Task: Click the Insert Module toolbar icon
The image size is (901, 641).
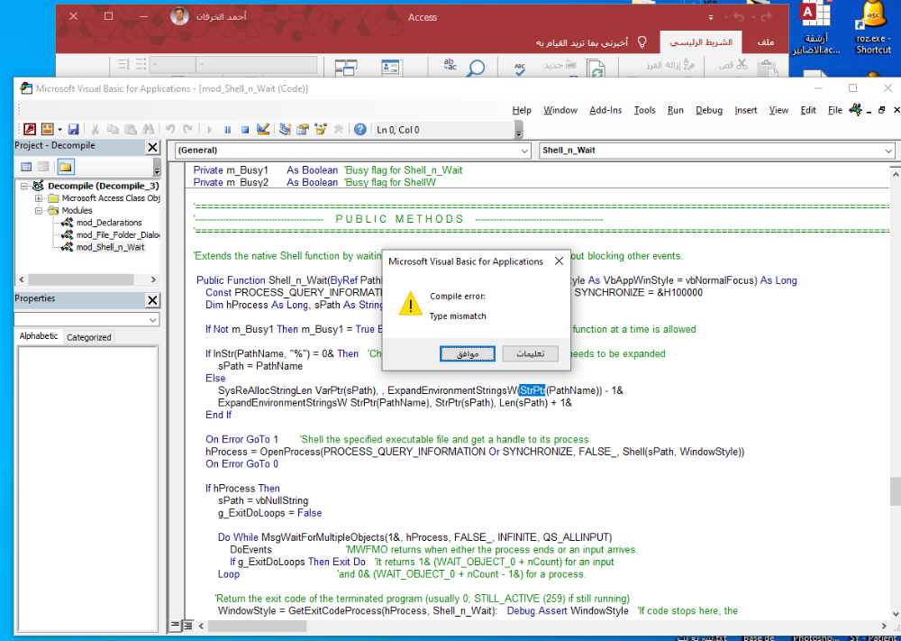Action: (x=48, y=129)
